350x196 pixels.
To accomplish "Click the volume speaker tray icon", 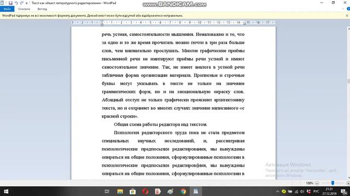I will click(x=302, y=191).
